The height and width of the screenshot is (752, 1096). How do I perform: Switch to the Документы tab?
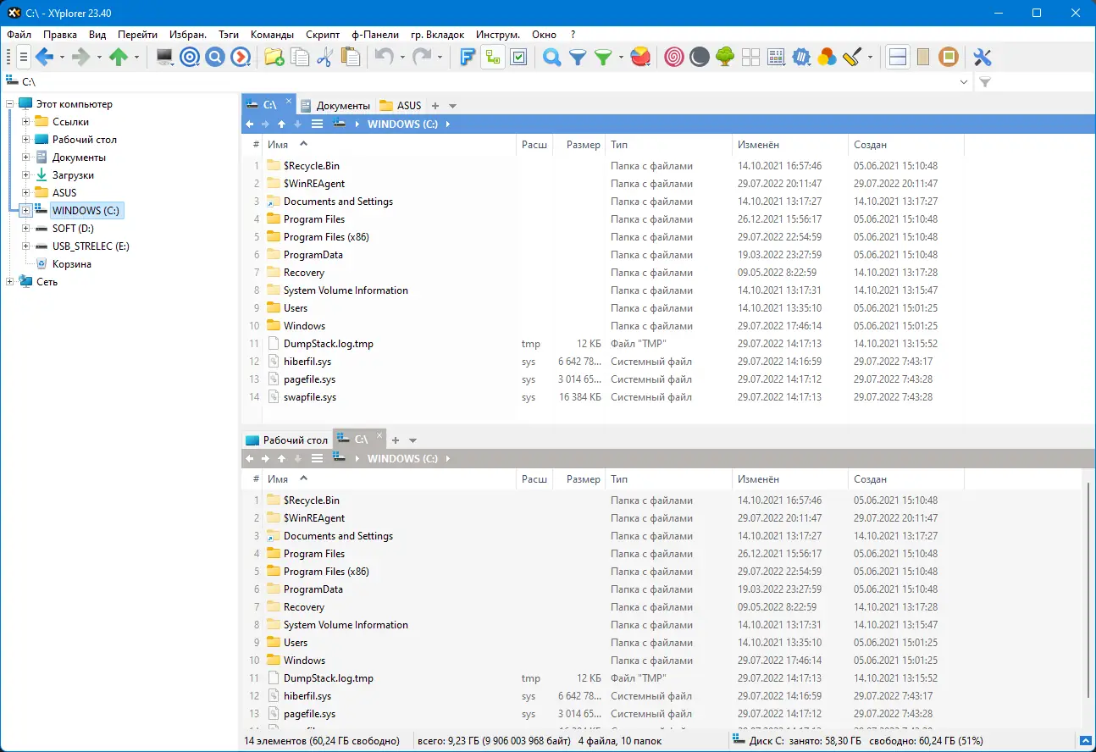335,106
